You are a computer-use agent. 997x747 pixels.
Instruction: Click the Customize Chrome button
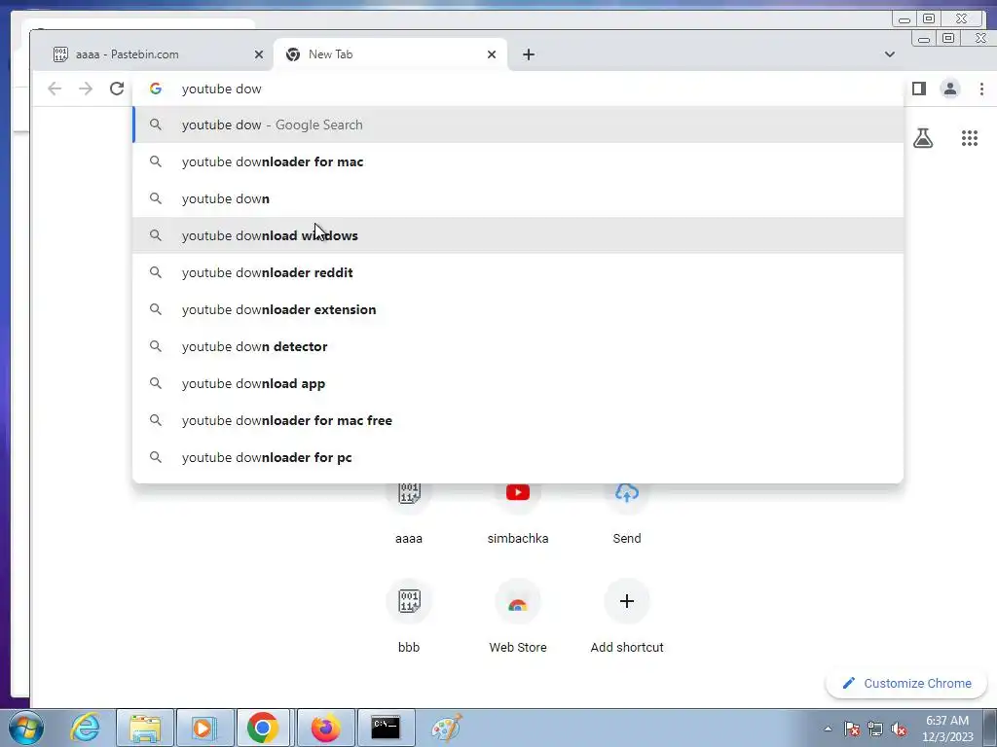(x=906, y=684)
